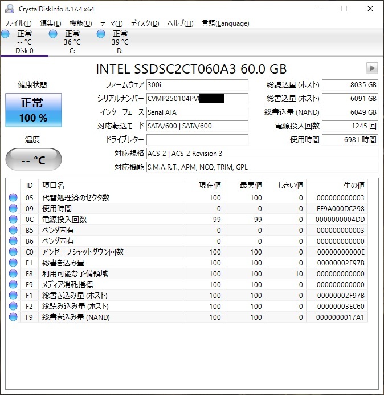Open the ディスク(D) menu
This screenshot has height=395, width=384.
pos(145,23)
